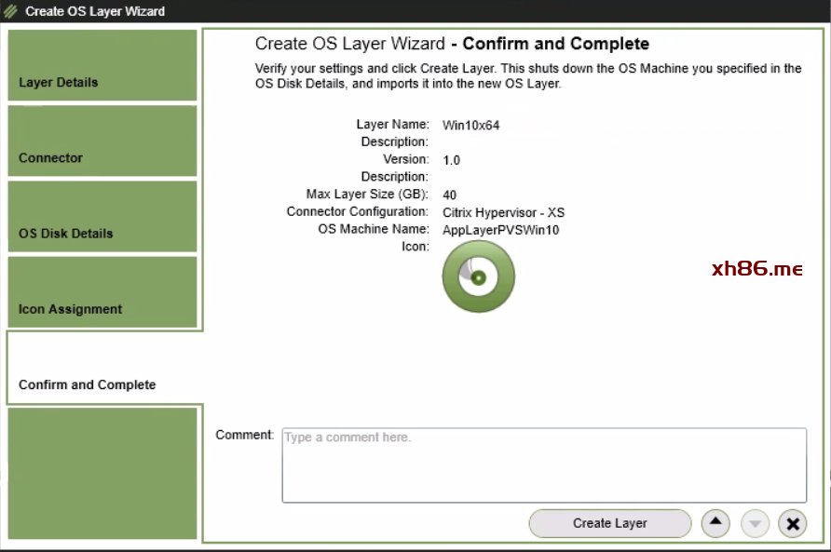The height and width of the screenshot is (552, 831).
Task: Click the Max Layer Size value 40
Action: (x=450, y=195)
